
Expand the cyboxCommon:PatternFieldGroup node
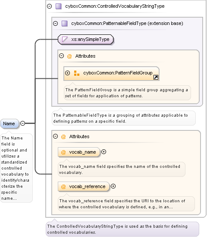(67, 73)
